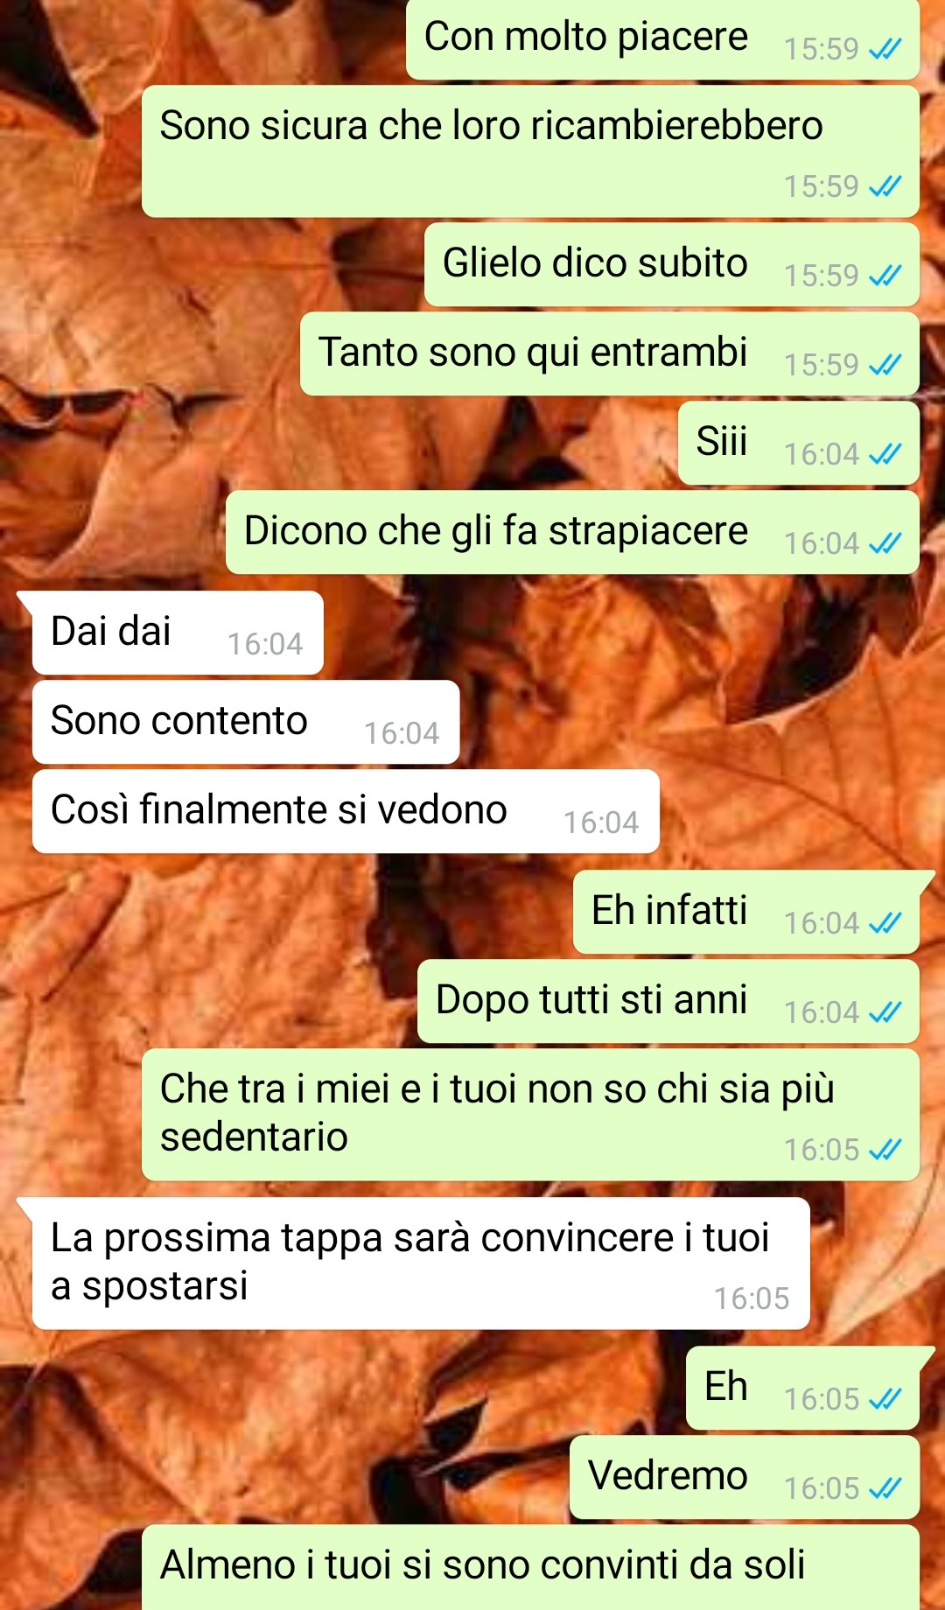Screen dimensions: 945x1610
Task: Tap the read checkmarks on 'Con molto piacere'
Action: 885,50
